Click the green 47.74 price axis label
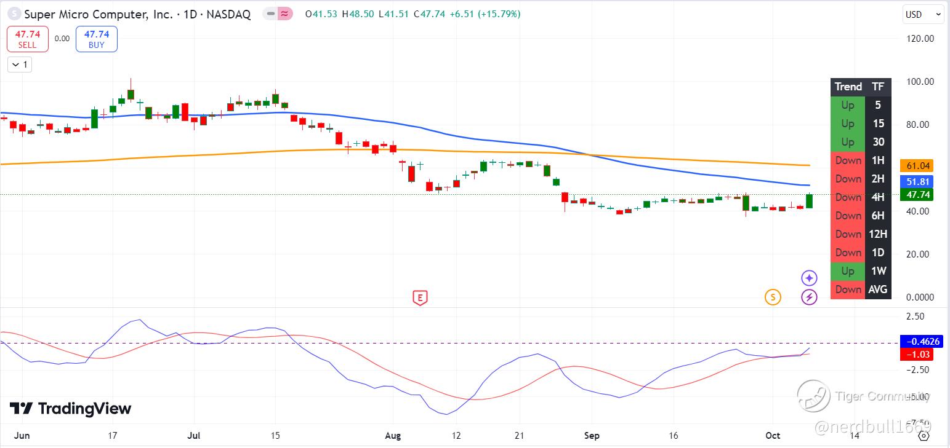The height and width of the screenshot is (448, 950). (x=917, y=195)
